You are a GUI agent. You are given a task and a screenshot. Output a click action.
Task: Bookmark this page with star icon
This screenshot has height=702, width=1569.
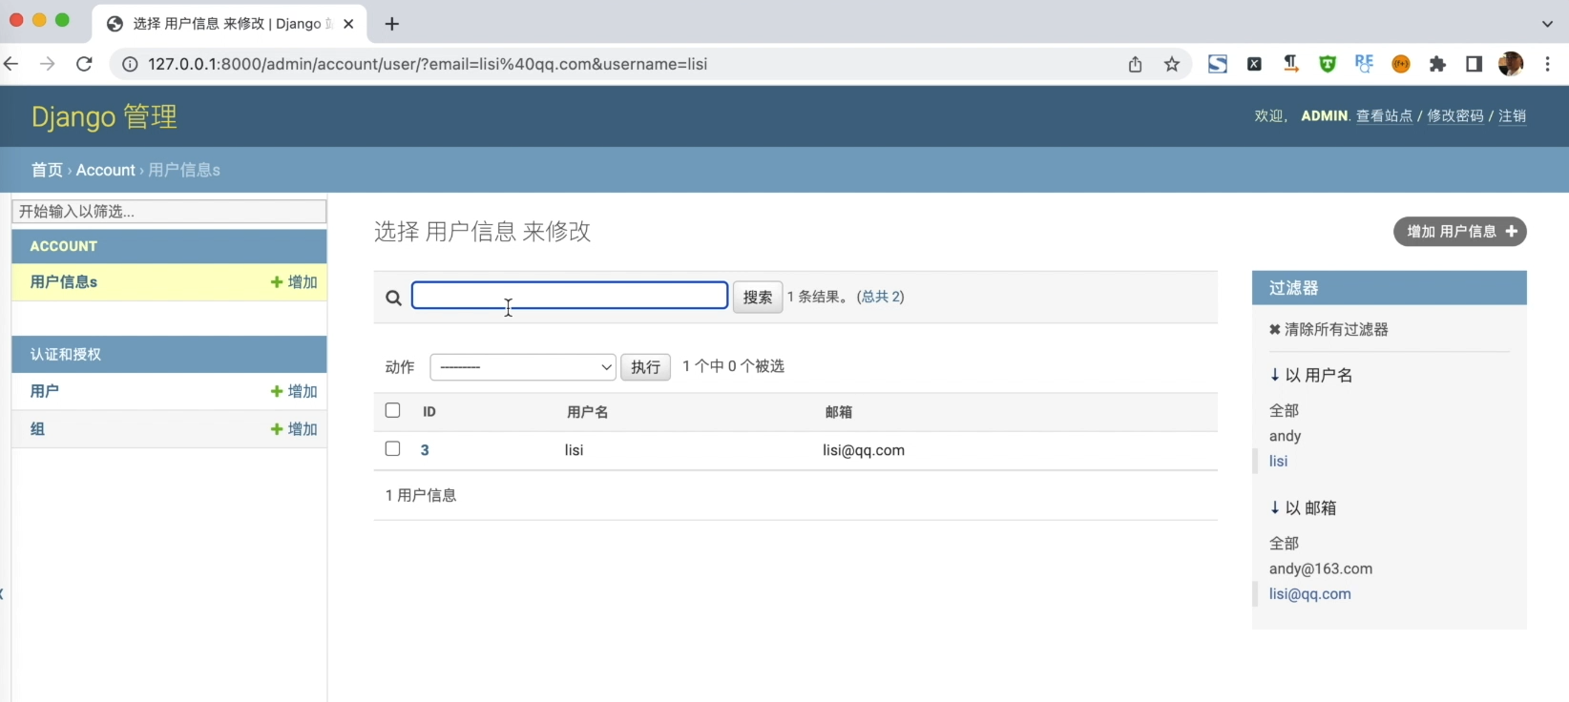pos(1172,64)
